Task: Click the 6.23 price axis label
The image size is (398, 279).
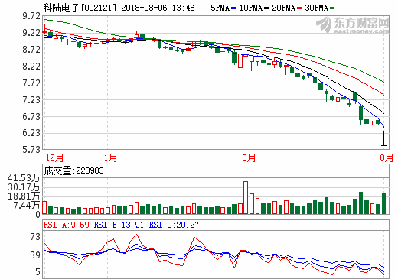Action: tap(31, 133)
